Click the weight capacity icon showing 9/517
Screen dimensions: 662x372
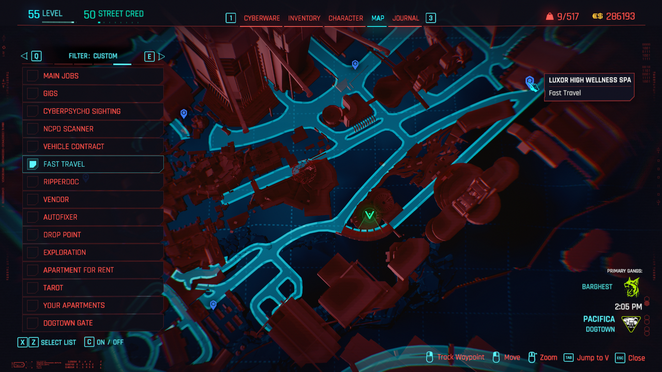click(549, 17)
